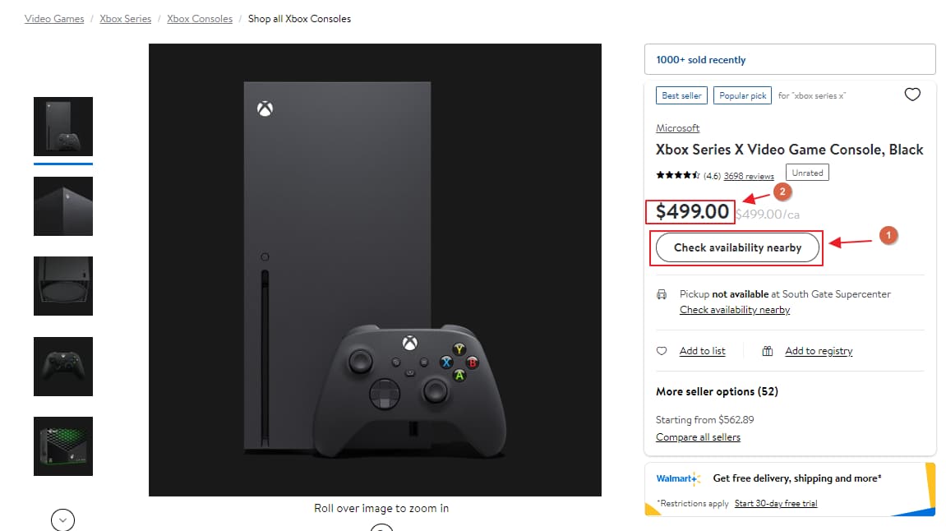
Task: Click the pickup truck delivery icon
Action: point(662,294)
